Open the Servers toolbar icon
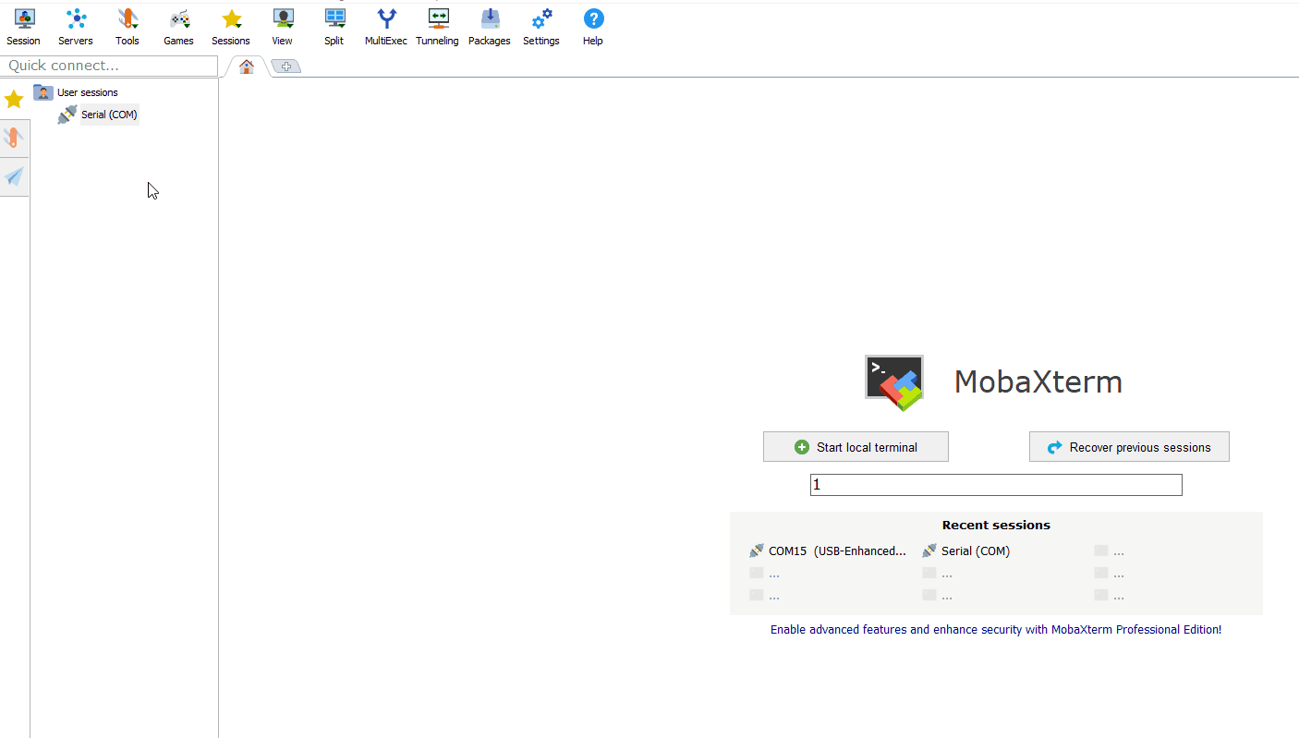 pyautogui.click(x=75, y=27)
